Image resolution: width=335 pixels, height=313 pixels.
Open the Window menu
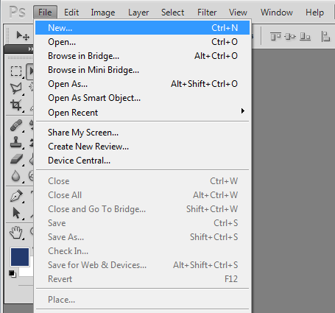pyautogui.click(x=277, y=13)
